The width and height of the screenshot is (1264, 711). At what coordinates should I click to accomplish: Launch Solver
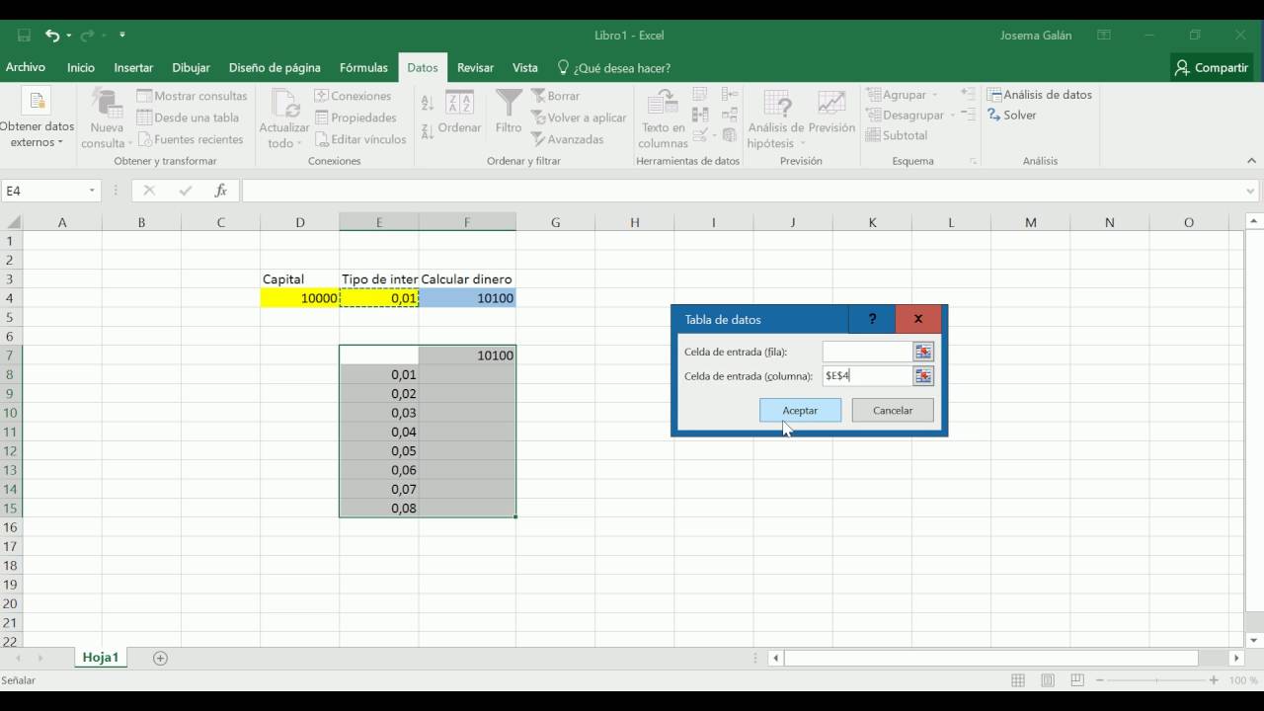point(1012,116)
